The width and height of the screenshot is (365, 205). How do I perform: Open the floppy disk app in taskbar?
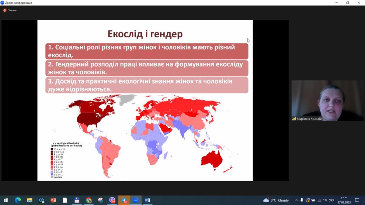[77, 200]
